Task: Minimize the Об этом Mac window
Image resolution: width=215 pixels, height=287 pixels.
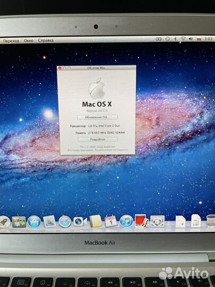Action: [64, 68]
